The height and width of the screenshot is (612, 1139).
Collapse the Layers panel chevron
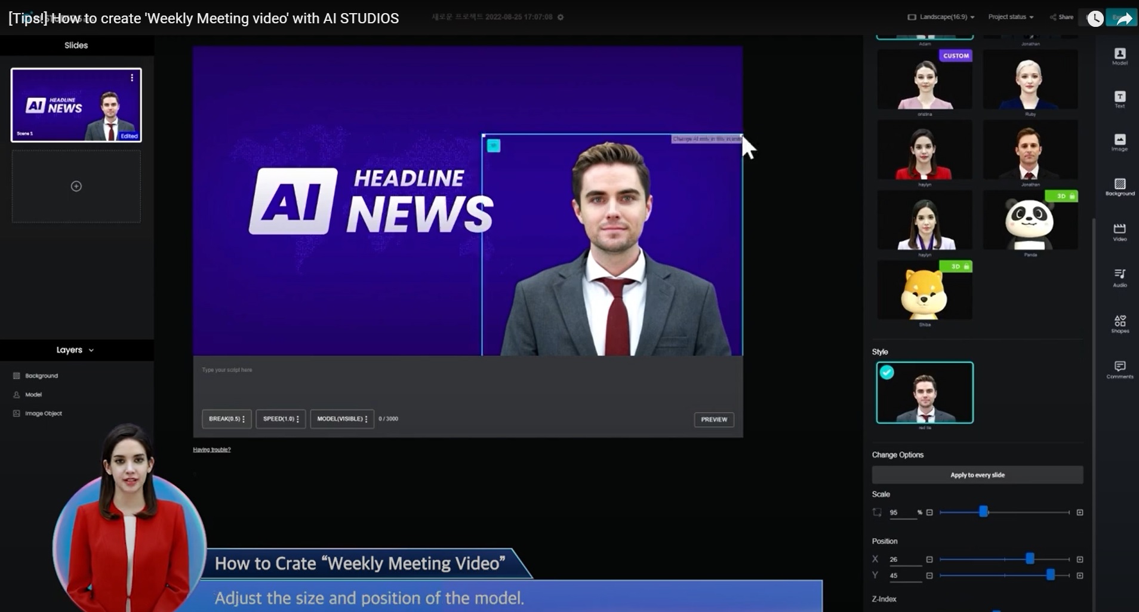(x=91, y=350)
